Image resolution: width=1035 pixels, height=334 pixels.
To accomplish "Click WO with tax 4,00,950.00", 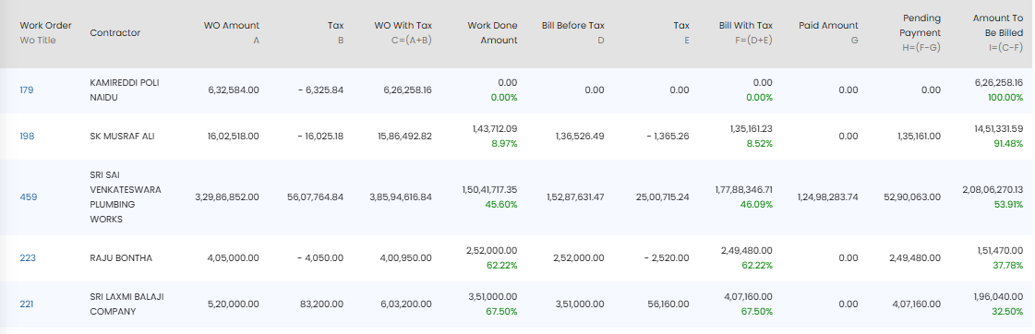I will tap(407, 258).
